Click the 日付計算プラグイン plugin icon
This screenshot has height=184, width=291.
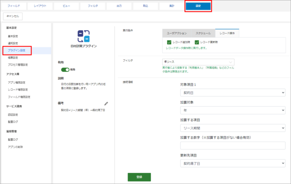pos(84,36)
